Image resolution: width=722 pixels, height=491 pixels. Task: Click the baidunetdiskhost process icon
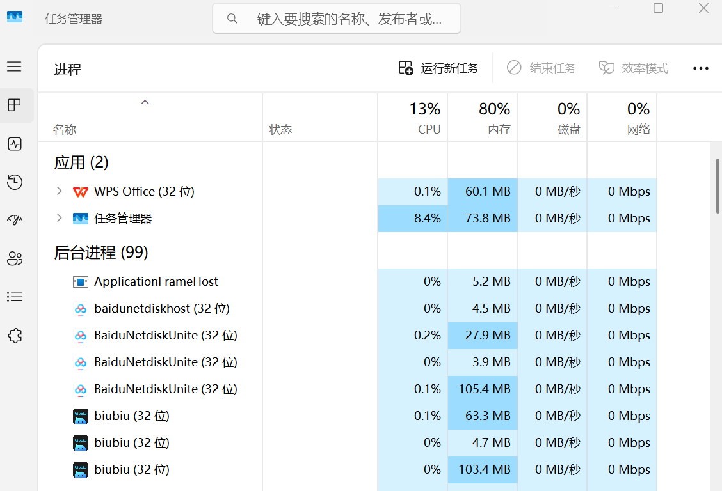click(x=81, y=309)
